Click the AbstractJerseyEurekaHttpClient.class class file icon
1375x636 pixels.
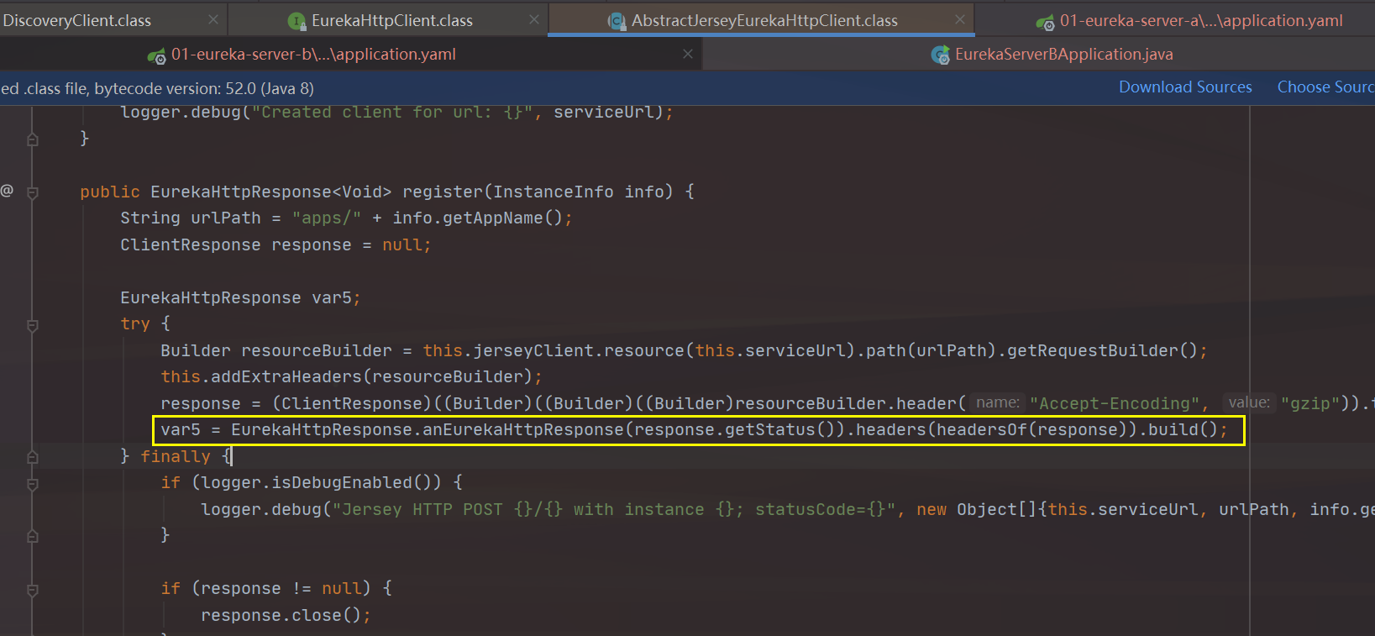coord(617,22)
